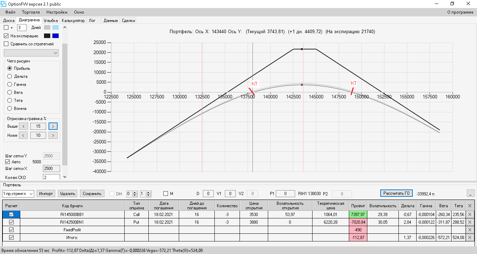This screenshot has width=477, height=254.
Task: Pick the blue expiration line color swatch
Action: coord(56,36)
